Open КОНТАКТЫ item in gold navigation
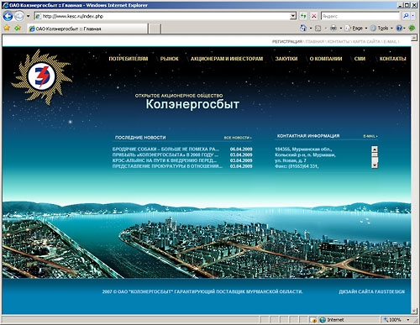The width and height of the screenshot is (420, 325). pos(392,59)
